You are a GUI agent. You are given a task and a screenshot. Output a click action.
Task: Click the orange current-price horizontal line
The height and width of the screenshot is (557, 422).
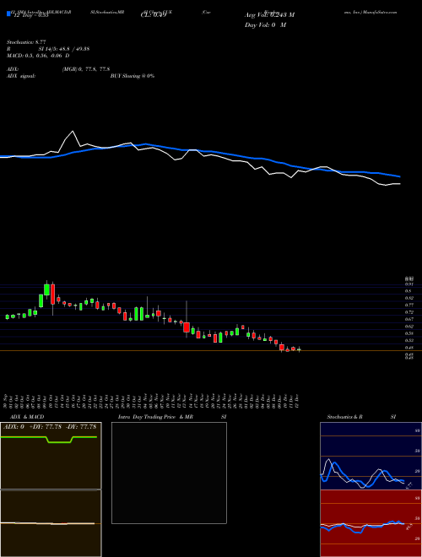[211, 351]
